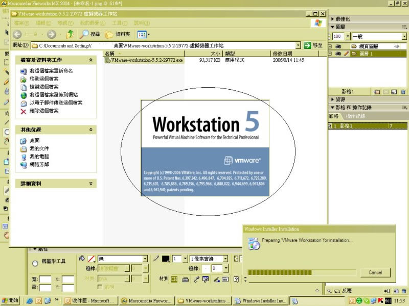
Task: Click in the Explorer address field
Action: click(163, 45)
